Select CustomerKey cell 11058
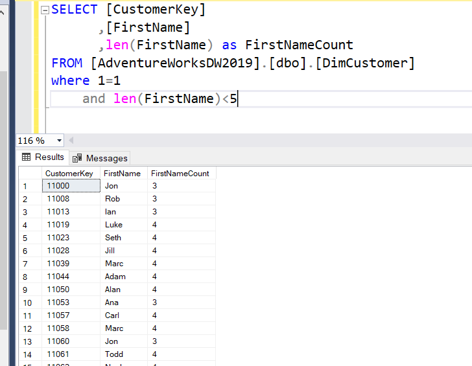This screenshot has height=366, width=472. [71, 328]
